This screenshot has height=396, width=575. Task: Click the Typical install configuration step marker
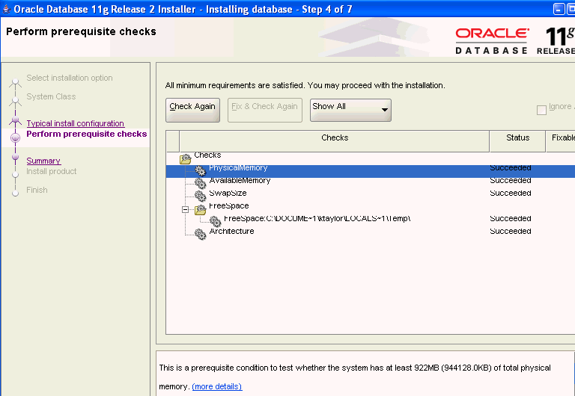coord(16,120)
